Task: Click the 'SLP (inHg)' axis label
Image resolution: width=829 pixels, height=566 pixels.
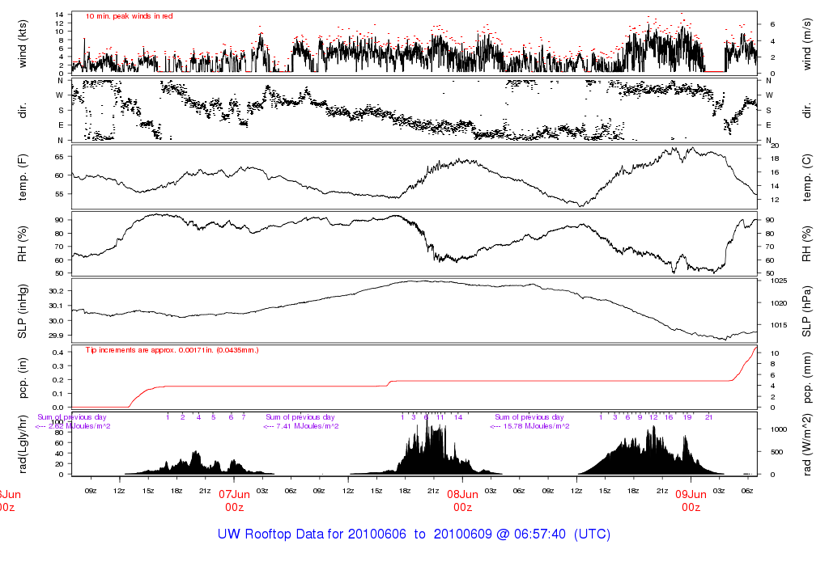Action: click(x=22, y=311)
